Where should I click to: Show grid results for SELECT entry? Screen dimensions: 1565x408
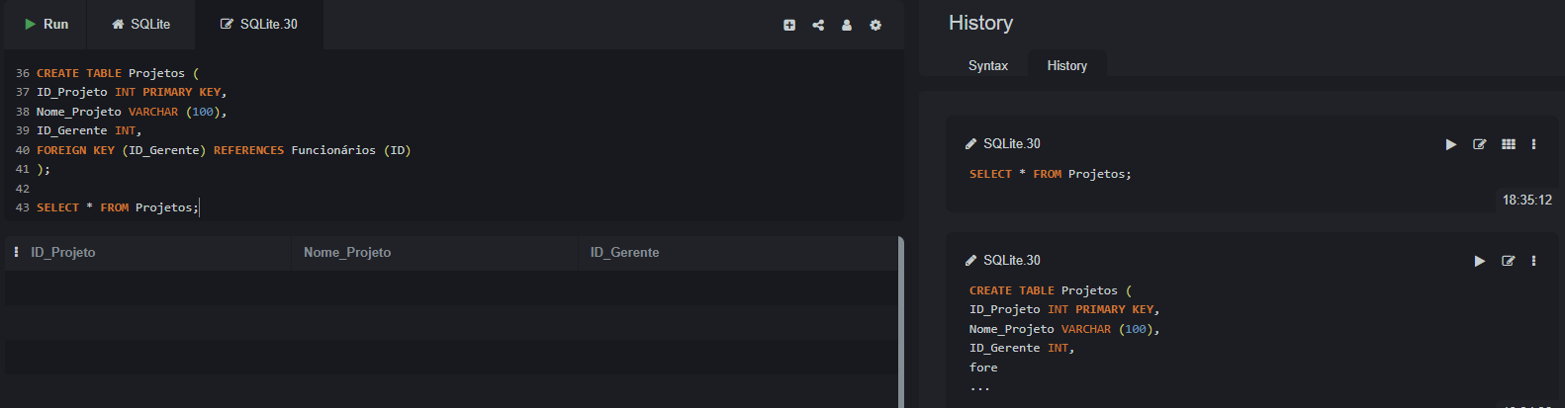point(1509,144)
